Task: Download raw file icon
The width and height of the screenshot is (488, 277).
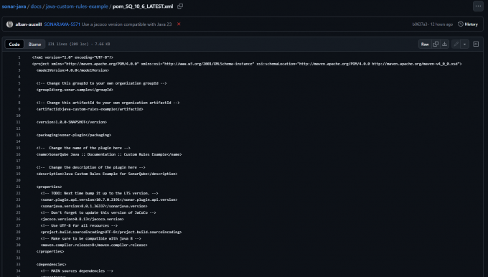Action: (445, 44)
